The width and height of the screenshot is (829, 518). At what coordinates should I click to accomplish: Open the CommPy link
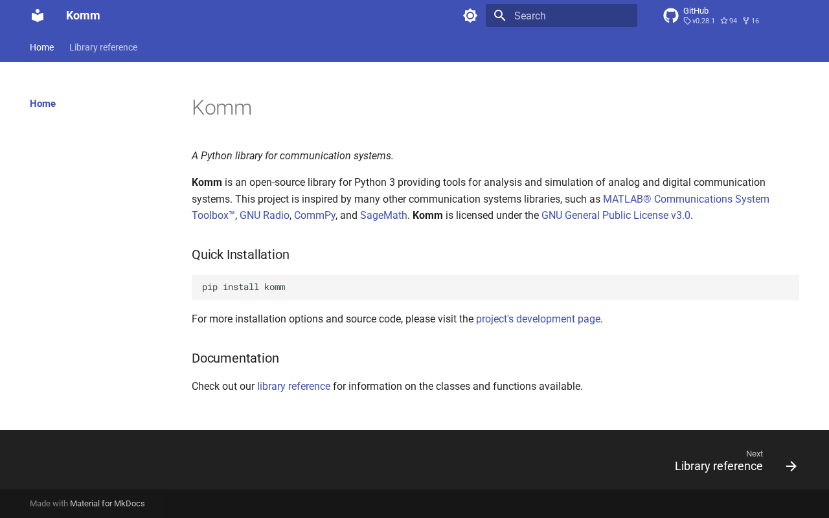pyautogui.click(x=314, y=215)
